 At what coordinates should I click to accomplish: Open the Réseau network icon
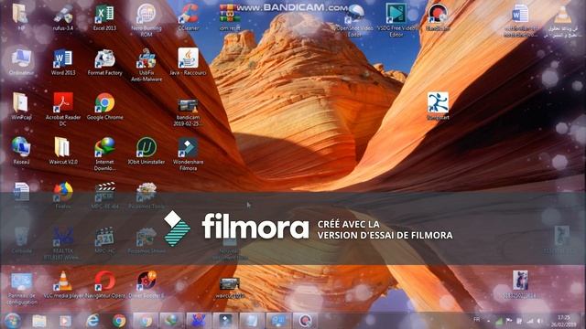click(21, 150)
